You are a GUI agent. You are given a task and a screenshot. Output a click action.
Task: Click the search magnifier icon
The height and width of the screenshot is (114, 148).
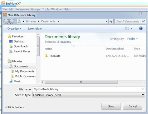143,21
